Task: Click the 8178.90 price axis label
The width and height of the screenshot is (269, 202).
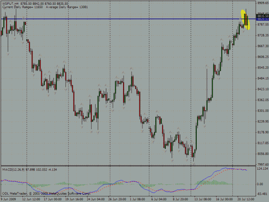Action: coord(263,132)
